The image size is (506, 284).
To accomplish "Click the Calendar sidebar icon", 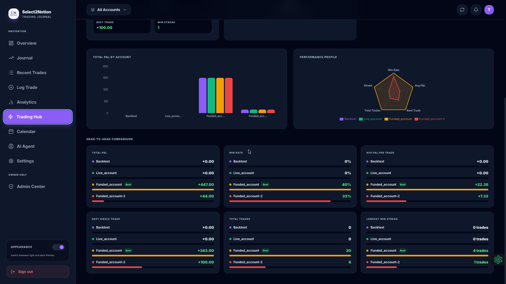I will point(11,131).
